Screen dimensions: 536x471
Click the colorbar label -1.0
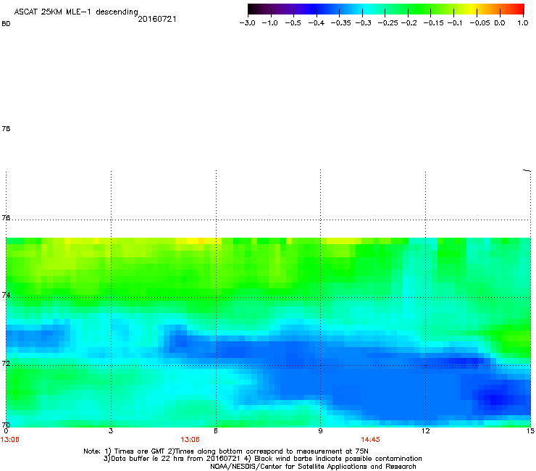click(x=269, y=23)
